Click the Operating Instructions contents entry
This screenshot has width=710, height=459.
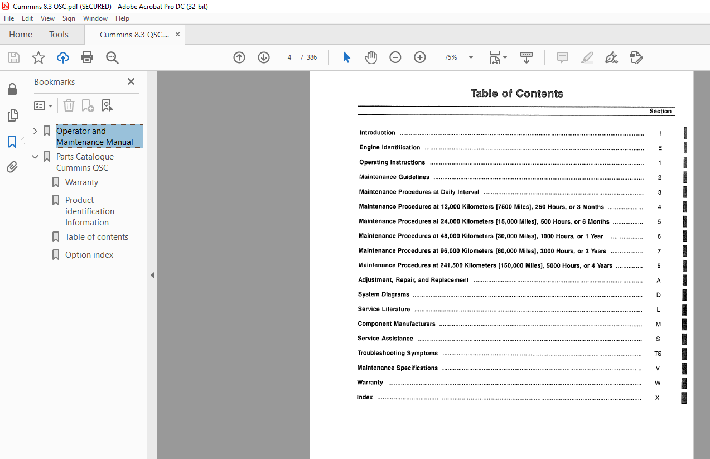pos(392,162)
